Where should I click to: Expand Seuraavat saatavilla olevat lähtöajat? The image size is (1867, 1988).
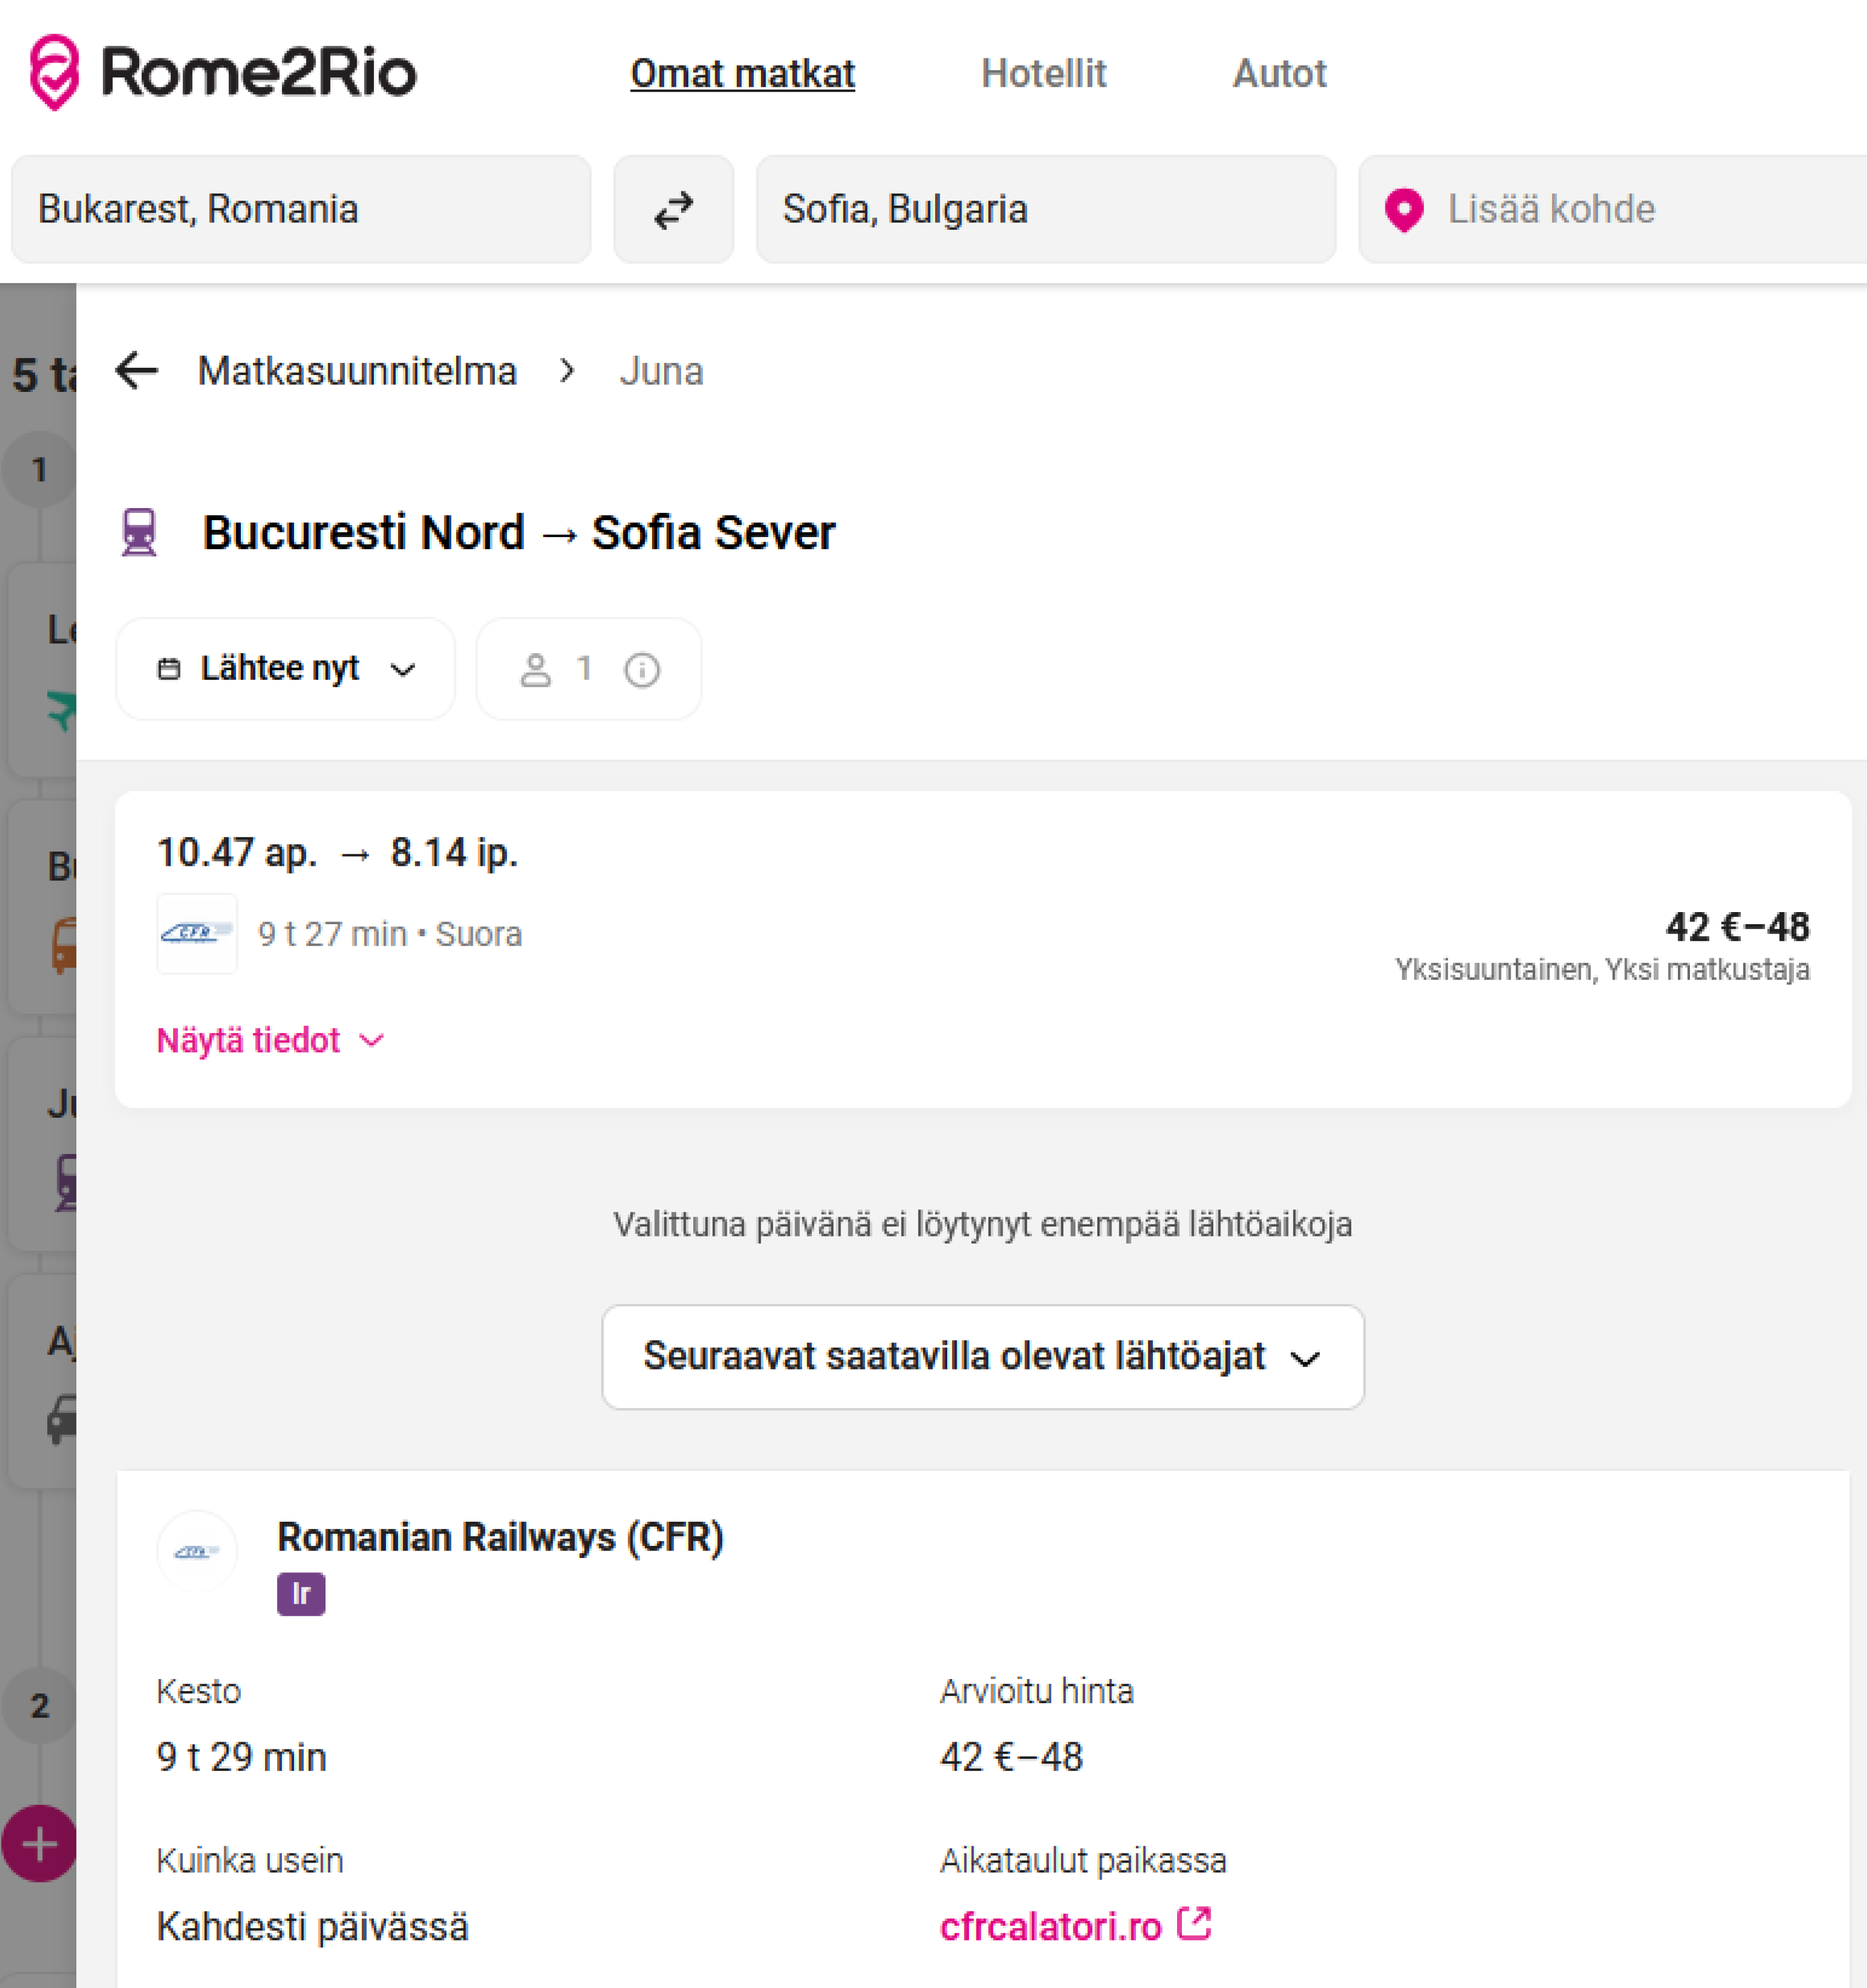tap(982, 1357)
